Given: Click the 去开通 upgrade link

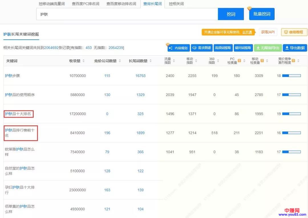Looking at the screenshot, I should tap(247, 32).
